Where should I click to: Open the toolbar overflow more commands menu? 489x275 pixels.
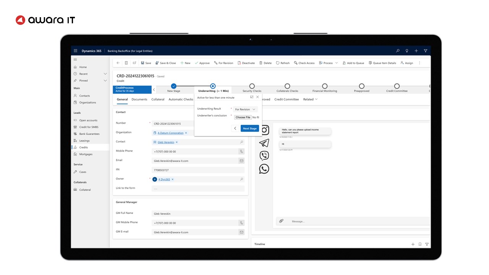click(419, 63)
